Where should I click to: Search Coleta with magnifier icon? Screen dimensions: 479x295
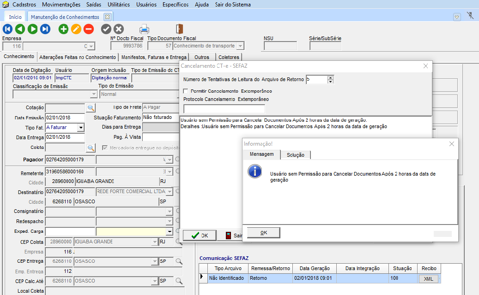click(91, 148)
